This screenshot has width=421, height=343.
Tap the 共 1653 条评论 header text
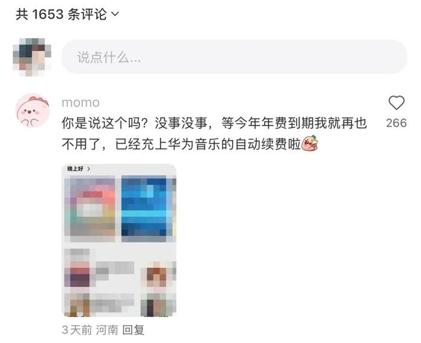point(61,14)
